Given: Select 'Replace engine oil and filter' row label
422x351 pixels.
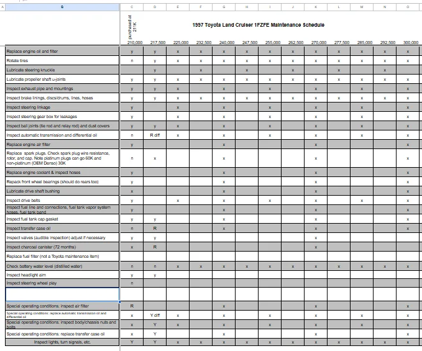Looking at the screenshot, I should [x=62, y=51].
